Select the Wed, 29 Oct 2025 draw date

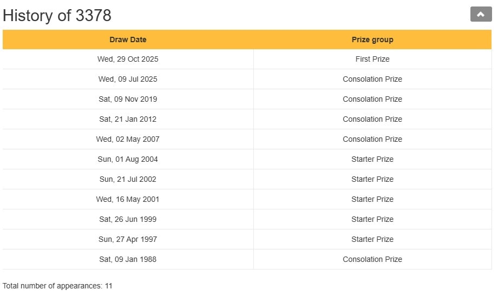(128, 59)
